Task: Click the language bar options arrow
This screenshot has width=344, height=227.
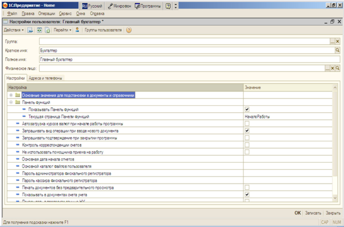Action: (176, 6)
